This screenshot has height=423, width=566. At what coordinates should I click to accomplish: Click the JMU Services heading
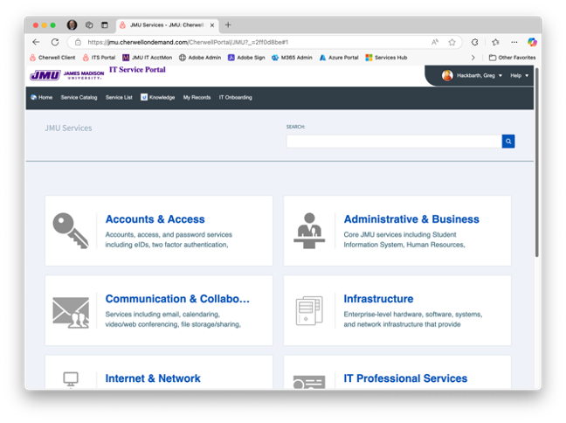click(x=68, y=128)
